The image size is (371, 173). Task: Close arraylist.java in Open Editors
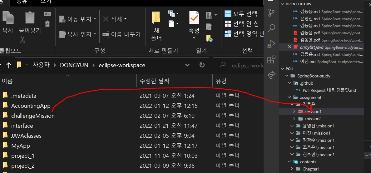pos(289,47)
